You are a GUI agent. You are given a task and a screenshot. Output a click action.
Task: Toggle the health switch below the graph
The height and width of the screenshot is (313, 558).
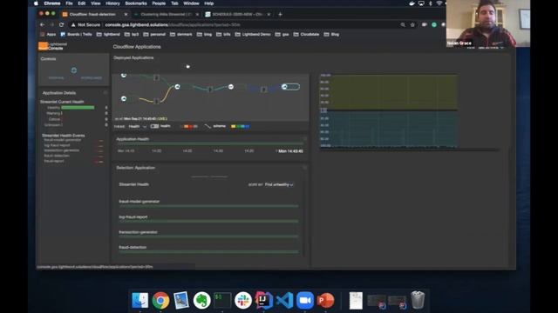click(154, 126)
